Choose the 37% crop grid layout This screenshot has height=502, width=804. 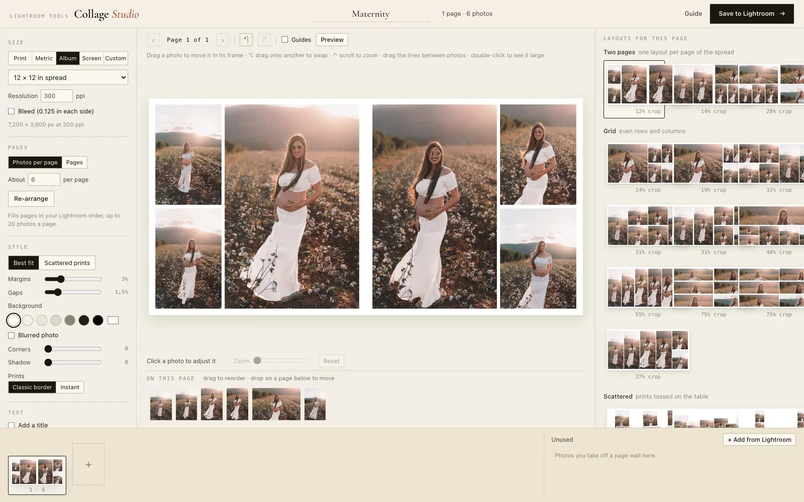648,350
